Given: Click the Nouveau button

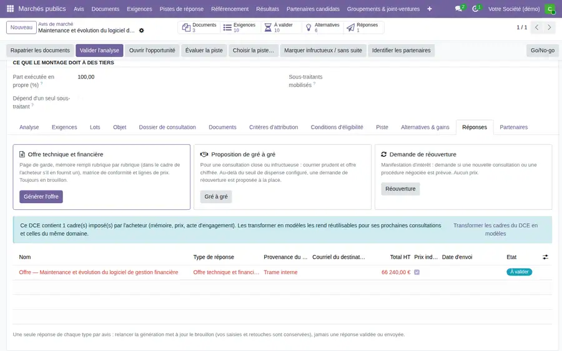Looking at the screenshot, I should coord(21,27).
